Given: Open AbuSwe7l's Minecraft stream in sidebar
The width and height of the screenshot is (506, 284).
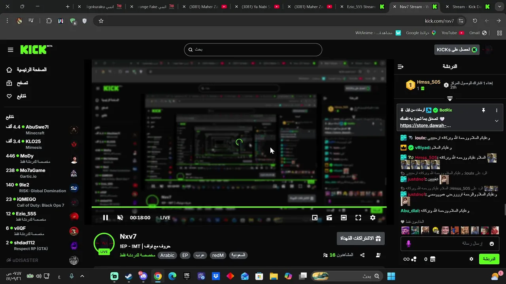Looking at the screenshot, I should point(42,130).
